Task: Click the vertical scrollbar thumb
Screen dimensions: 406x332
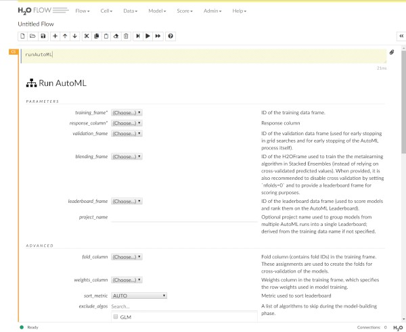Action: [x=403, y=101]
